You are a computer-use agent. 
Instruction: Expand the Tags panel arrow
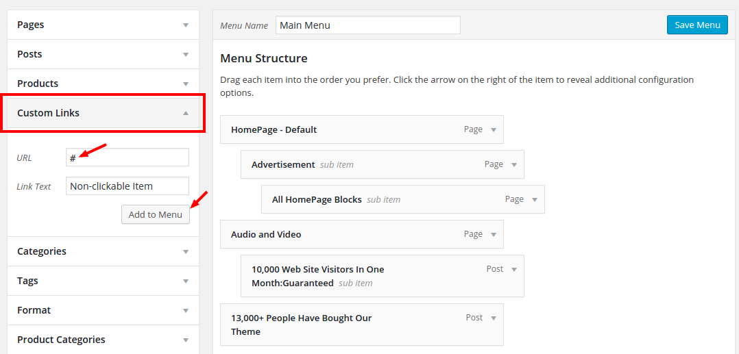186,281
